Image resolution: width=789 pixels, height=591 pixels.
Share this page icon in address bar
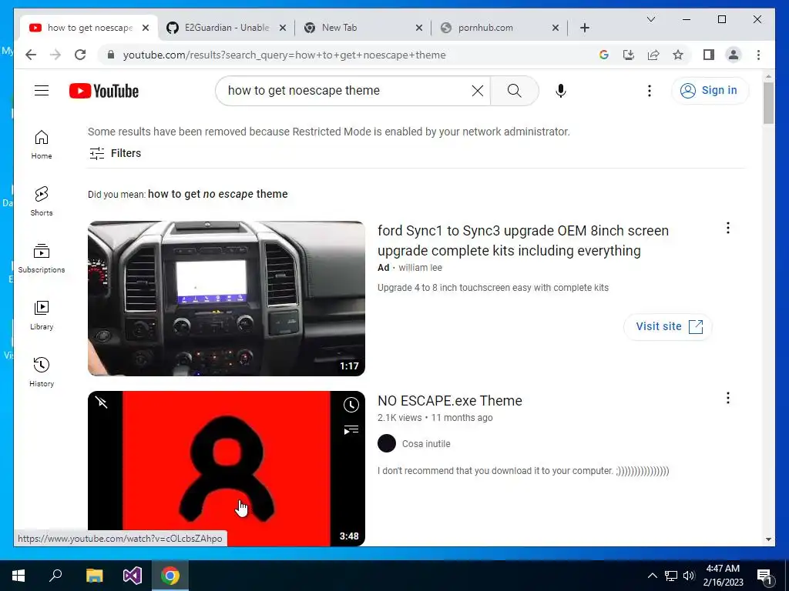653,55
